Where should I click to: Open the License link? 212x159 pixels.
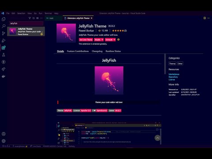tap(172, 79)
